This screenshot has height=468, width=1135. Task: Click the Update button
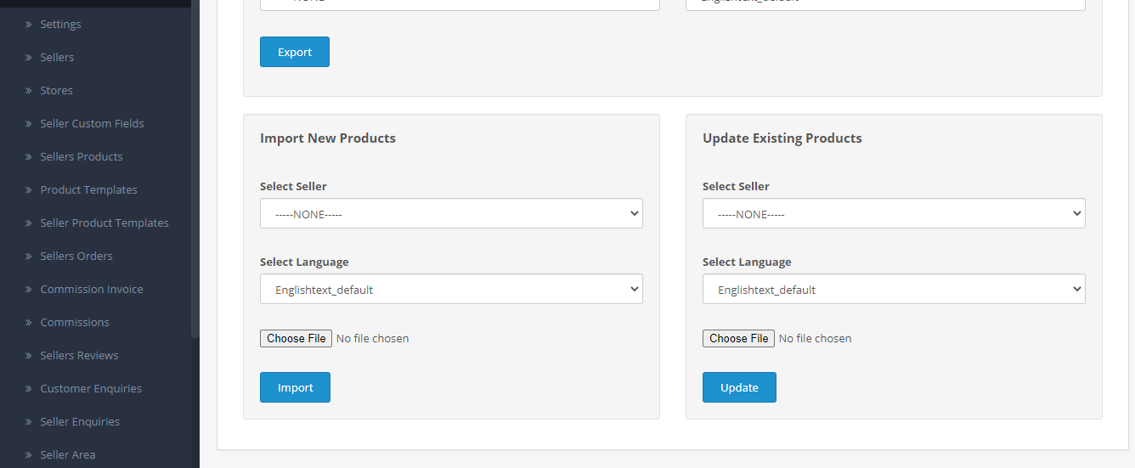[739, 387]
